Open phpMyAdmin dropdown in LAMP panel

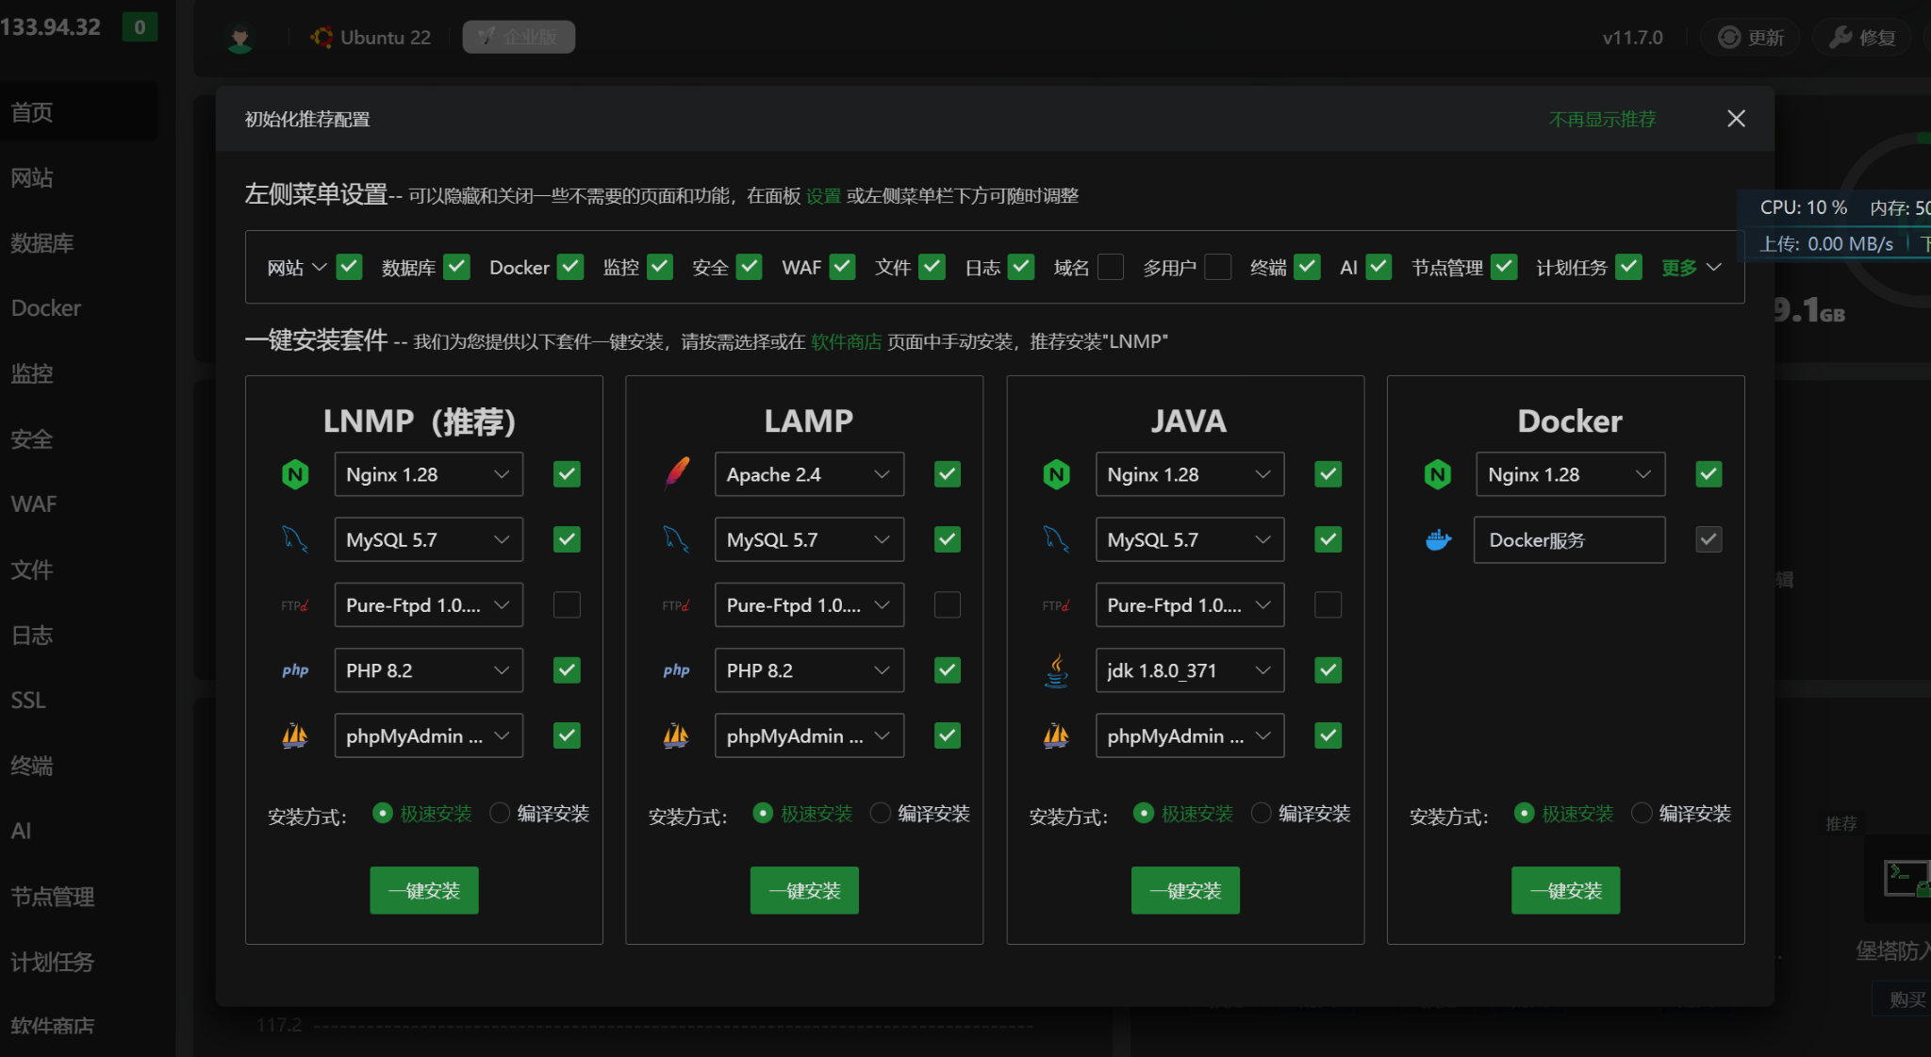tap(810, 735)
